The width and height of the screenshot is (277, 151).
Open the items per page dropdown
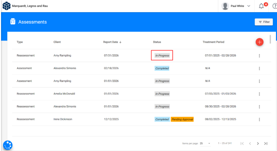(x=205, y=143)
